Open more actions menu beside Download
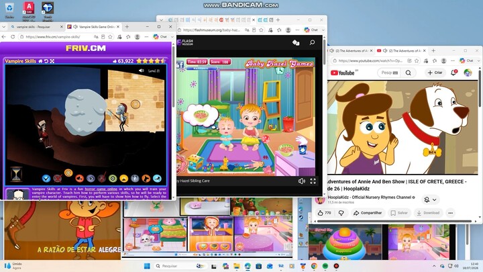 pyautogui.click(x=450, y=213)
